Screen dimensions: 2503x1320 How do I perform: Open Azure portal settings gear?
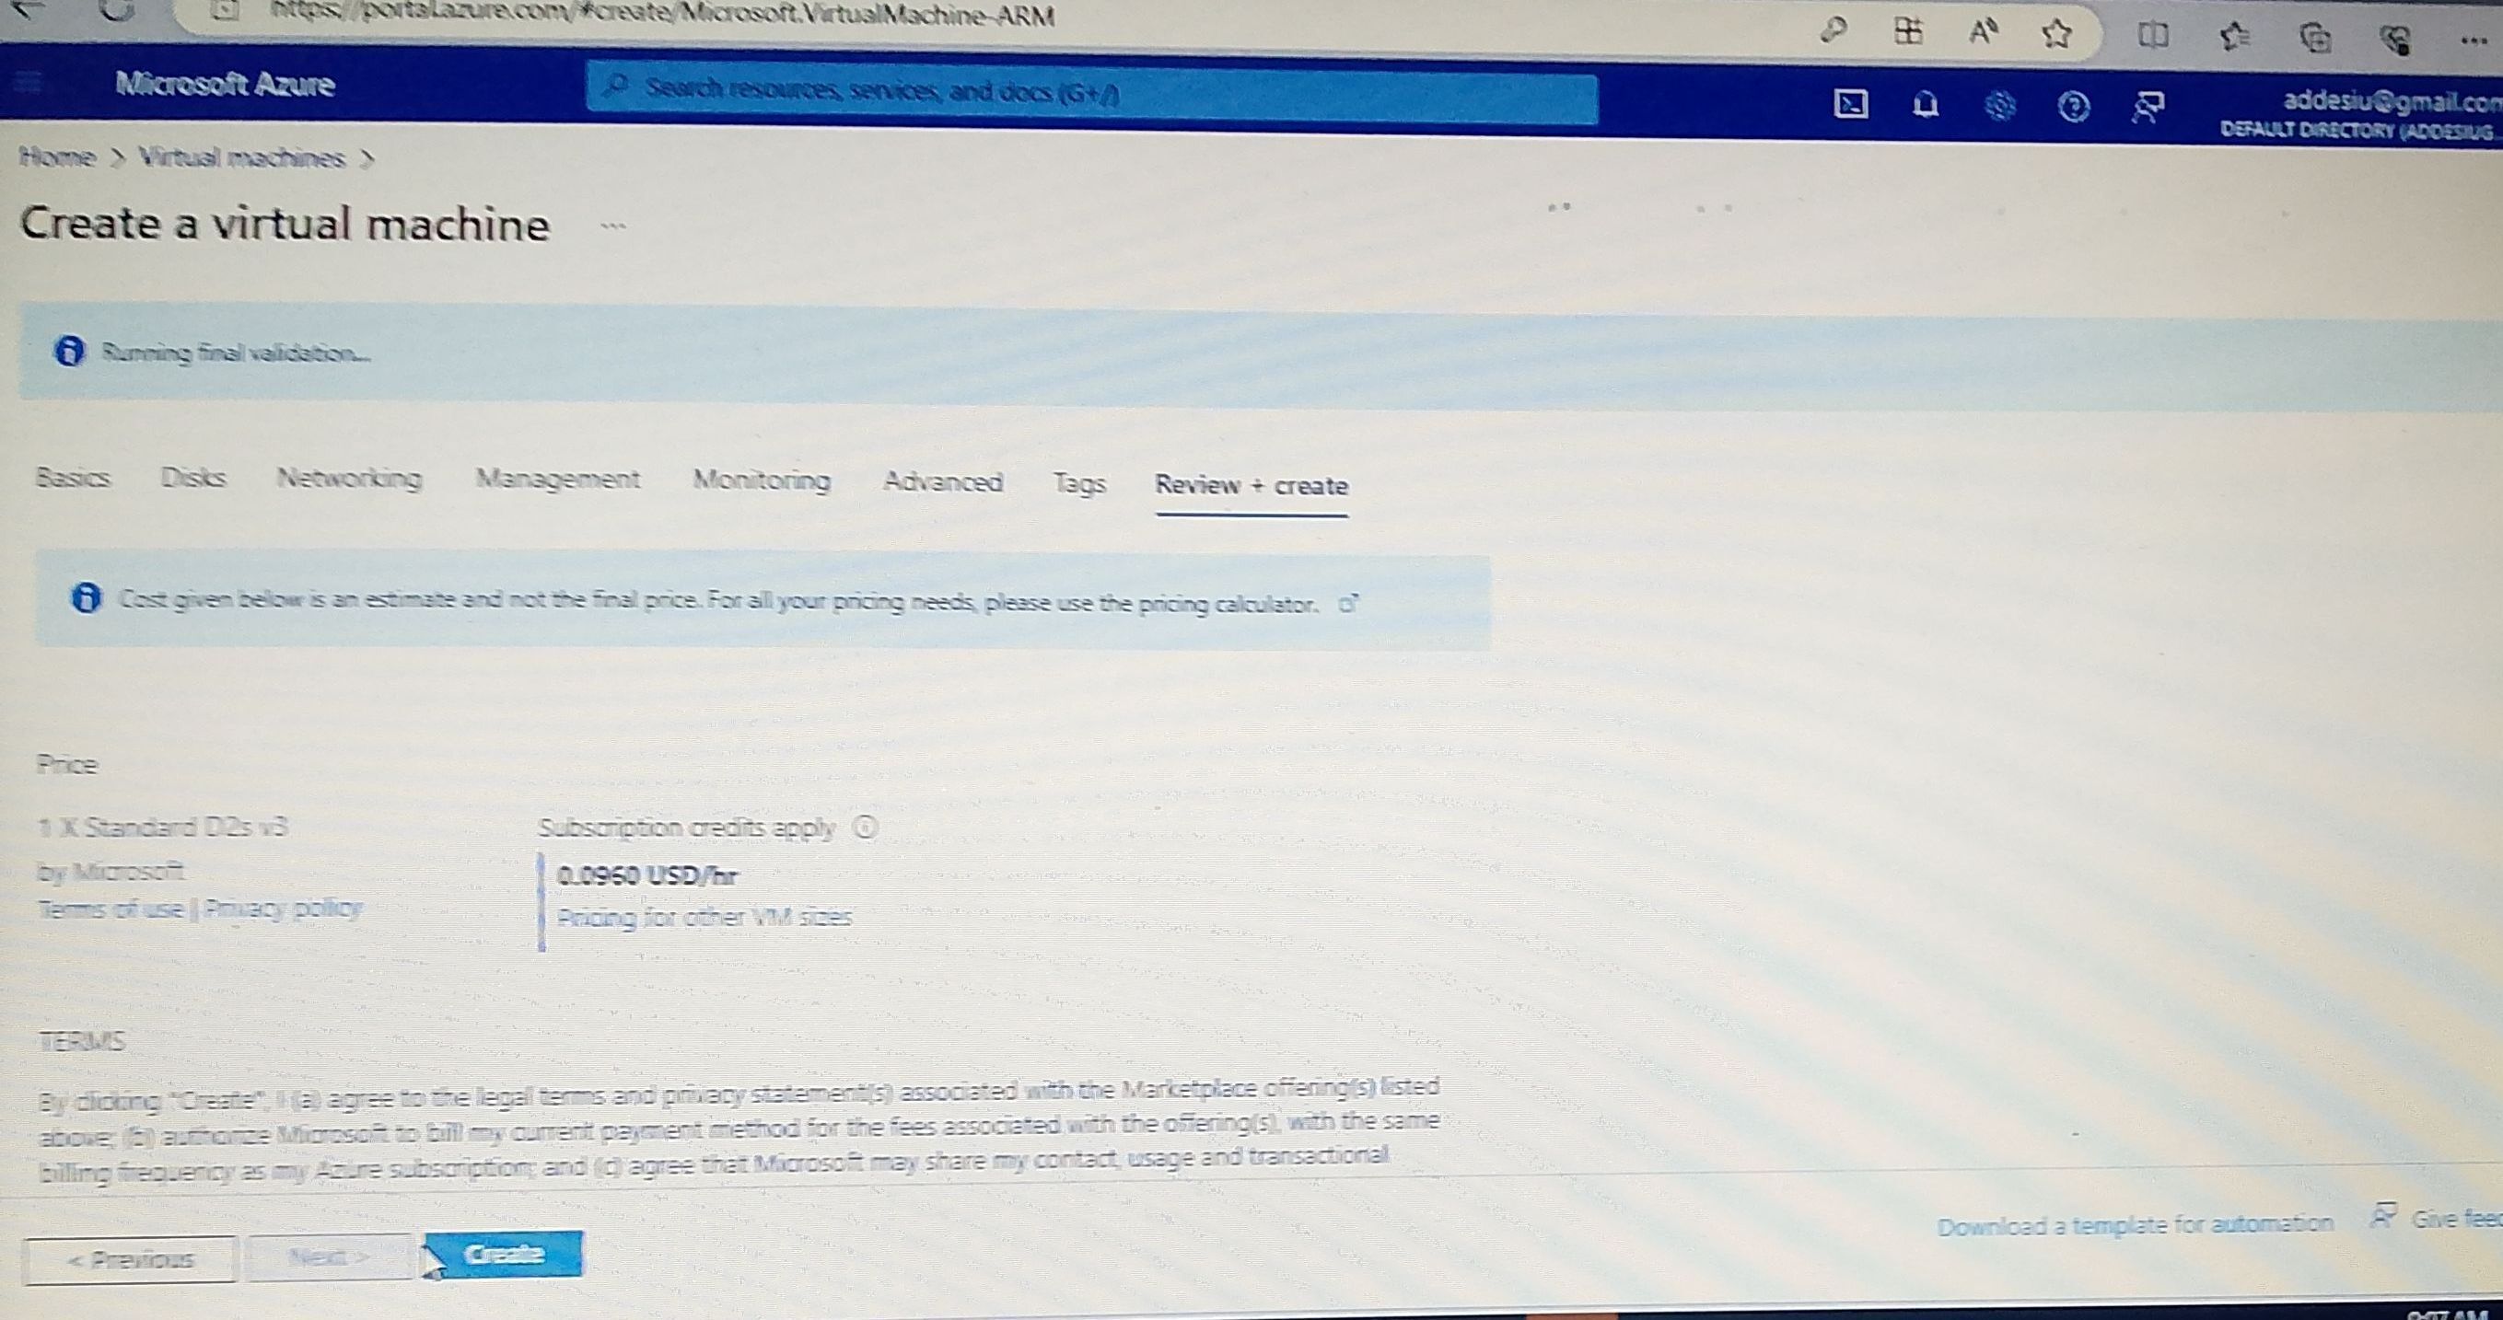pyautogui.click(x=1999, y=106)
